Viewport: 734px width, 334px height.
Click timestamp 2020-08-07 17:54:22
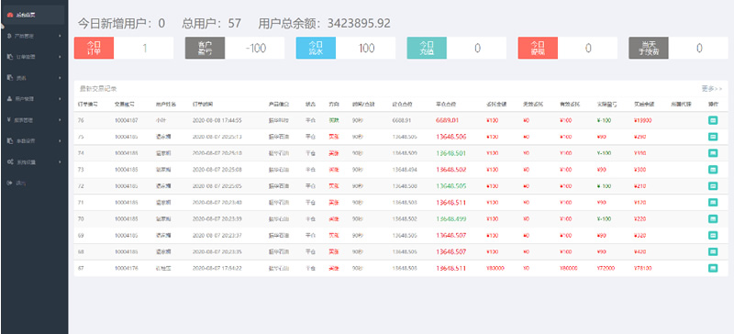tap(217, 269)
